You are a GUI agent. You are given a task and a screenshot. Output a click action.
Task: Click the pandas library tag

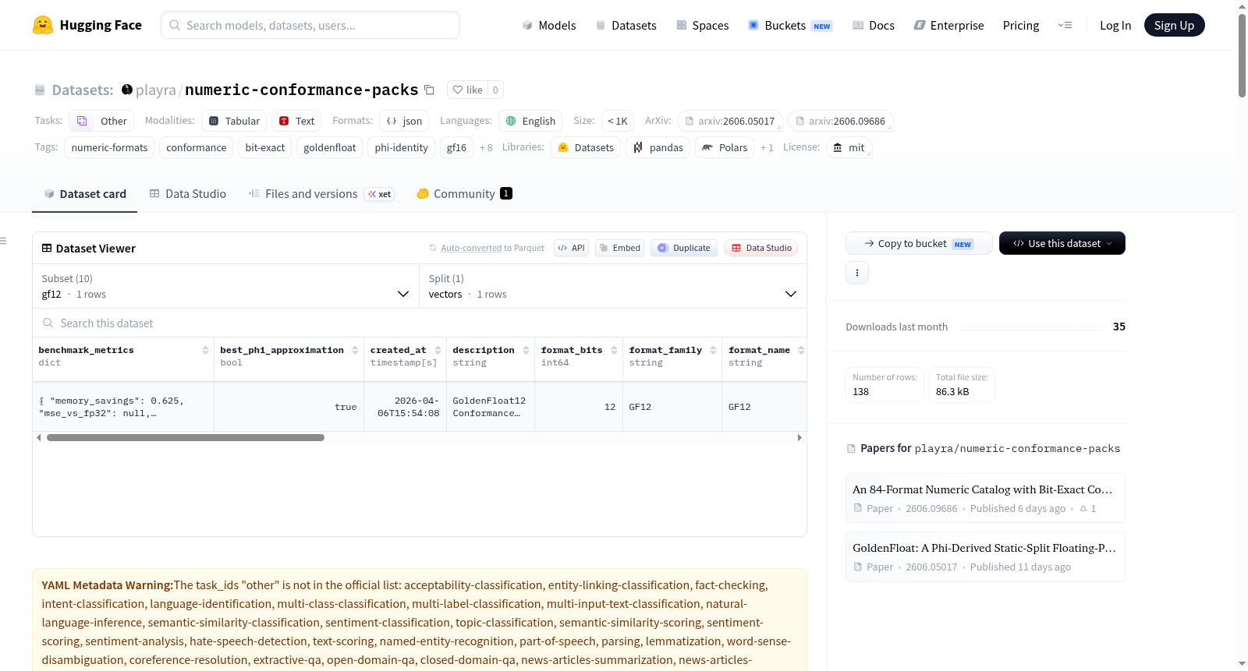coord(658,147)
